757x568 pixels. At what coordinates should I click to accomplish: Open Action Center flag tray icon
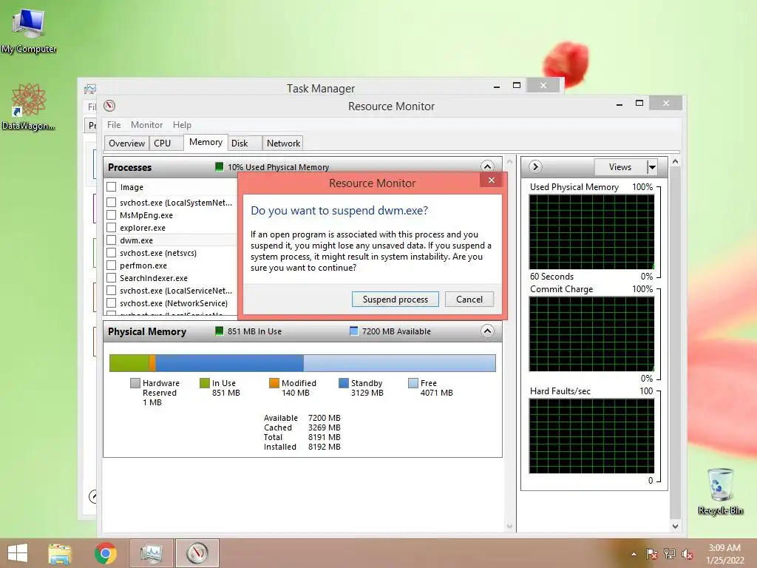point(651,554)
